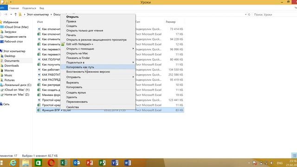Select Печать in context menu
297x167 pixels.
click(71, 35)
